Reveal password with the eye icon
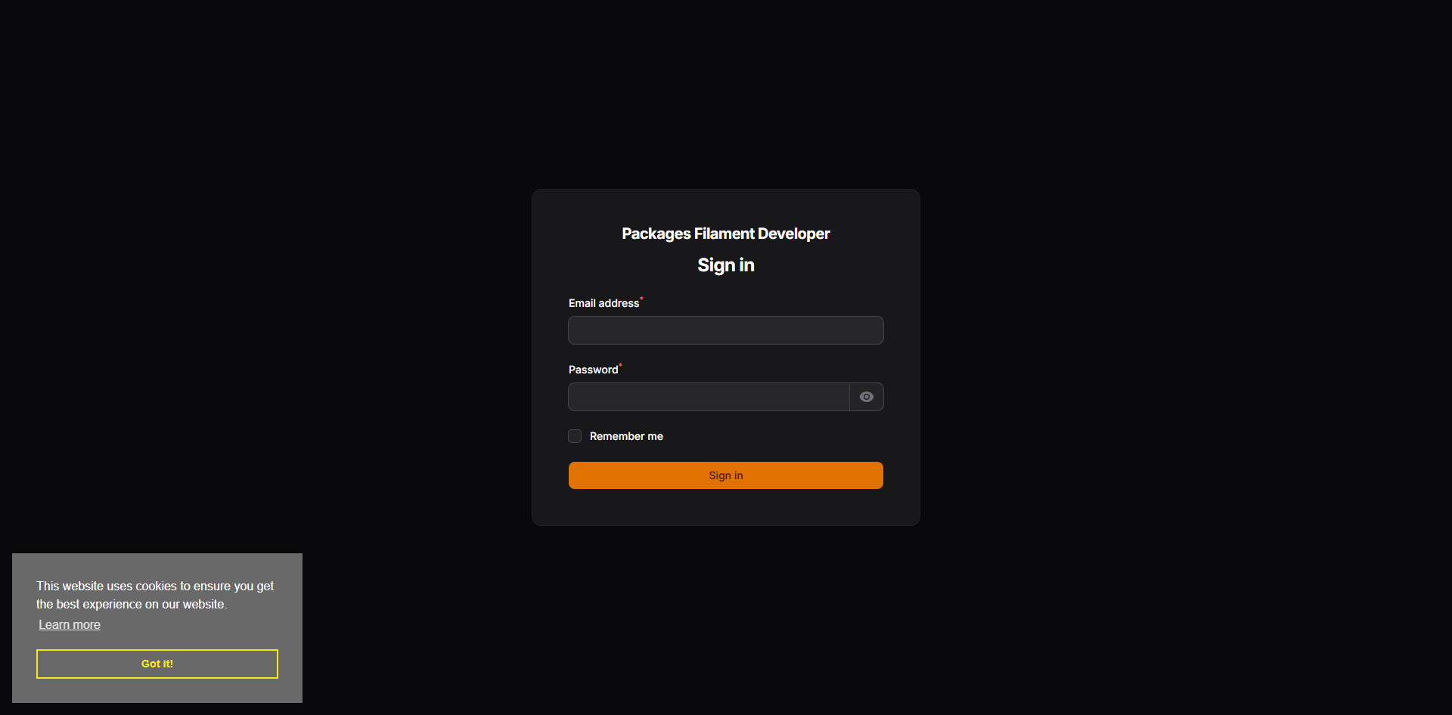This screenshot has width=1452, height=715. (x=867, y=397)
